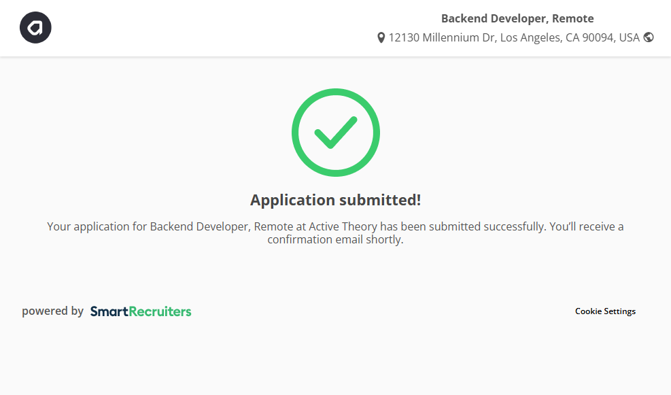Click the Active Theory logo in the header

click(x=35, y=28)
